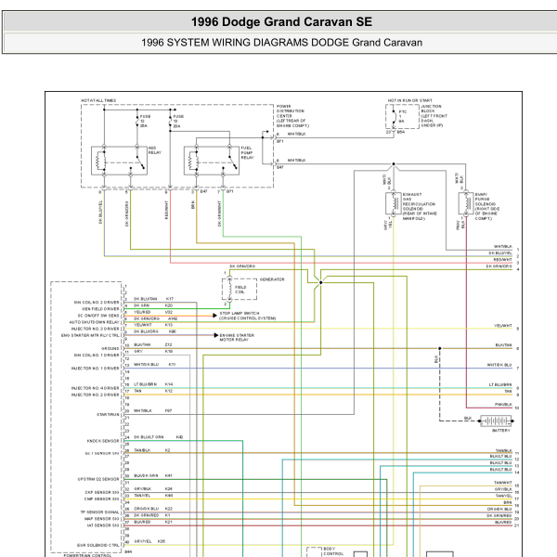This screenshot has width=557, height=557.
Task: Click the PTC 1 9A breaker symbol
Action: pyautogui.click(x=394, y=117)
